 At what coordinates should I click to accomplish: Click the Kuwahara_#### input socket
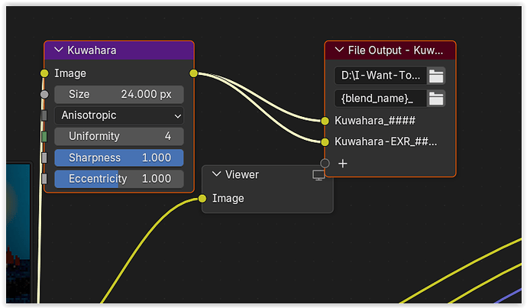(x=325, y=121)
